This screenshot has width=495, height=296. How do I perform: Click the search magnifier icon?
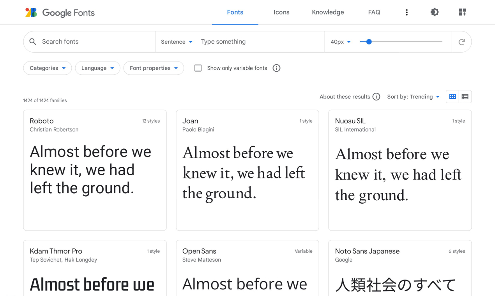click(33, 41)
